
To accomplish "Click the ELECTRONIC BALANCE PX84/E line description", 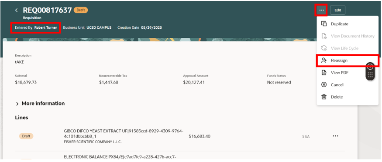I will pos(120,157).
